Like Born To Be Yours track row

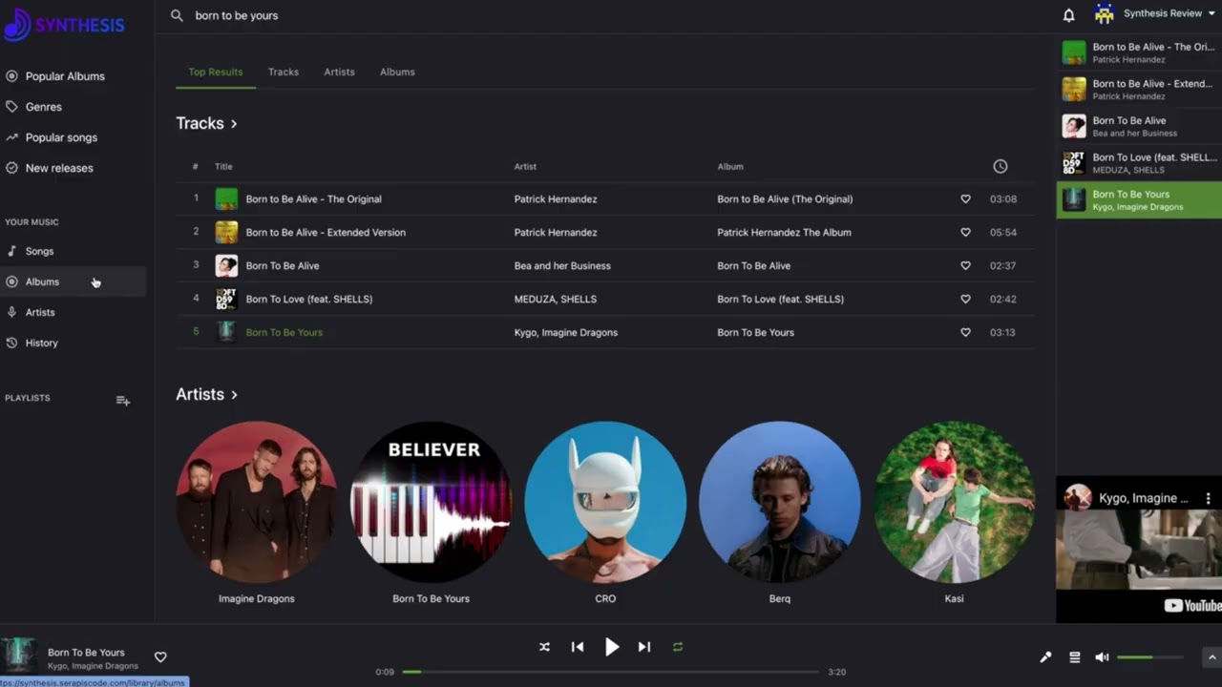[965, 333]
